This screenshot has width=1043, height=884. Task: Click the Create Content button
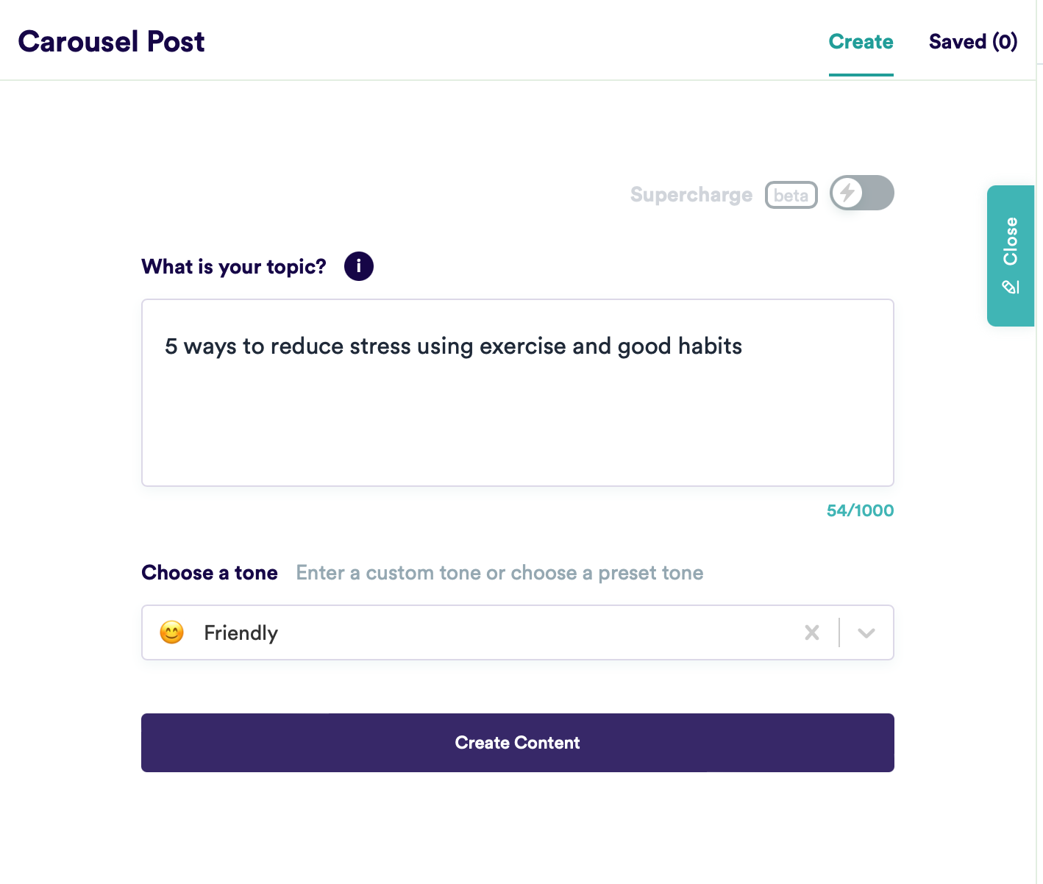[x=518, y=743]
